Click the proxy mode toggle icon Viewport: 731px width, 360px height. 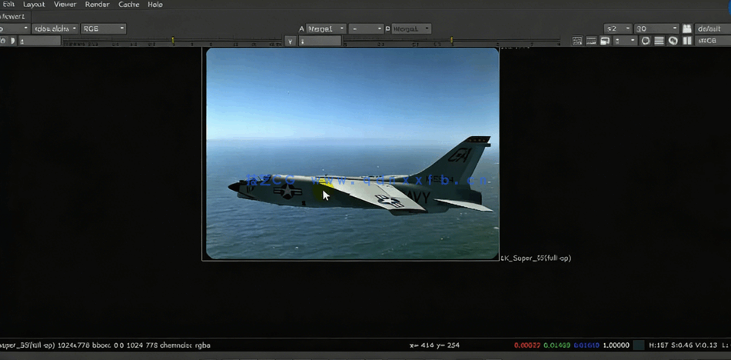[x=606, y=41]
